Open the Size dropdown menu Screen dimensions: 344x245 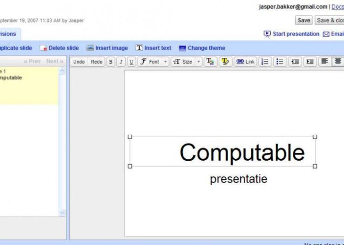(186, 62)
